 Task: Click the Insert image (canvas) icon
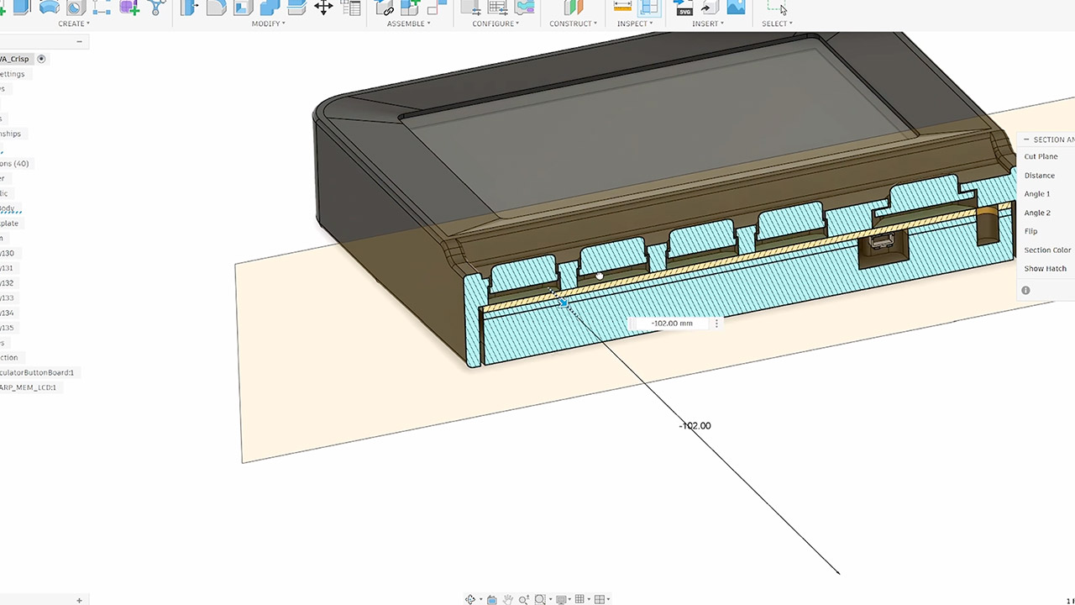point(736,8)
